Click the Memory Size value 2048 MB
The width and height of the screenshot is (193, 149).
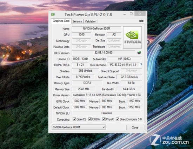coord(83,89)
